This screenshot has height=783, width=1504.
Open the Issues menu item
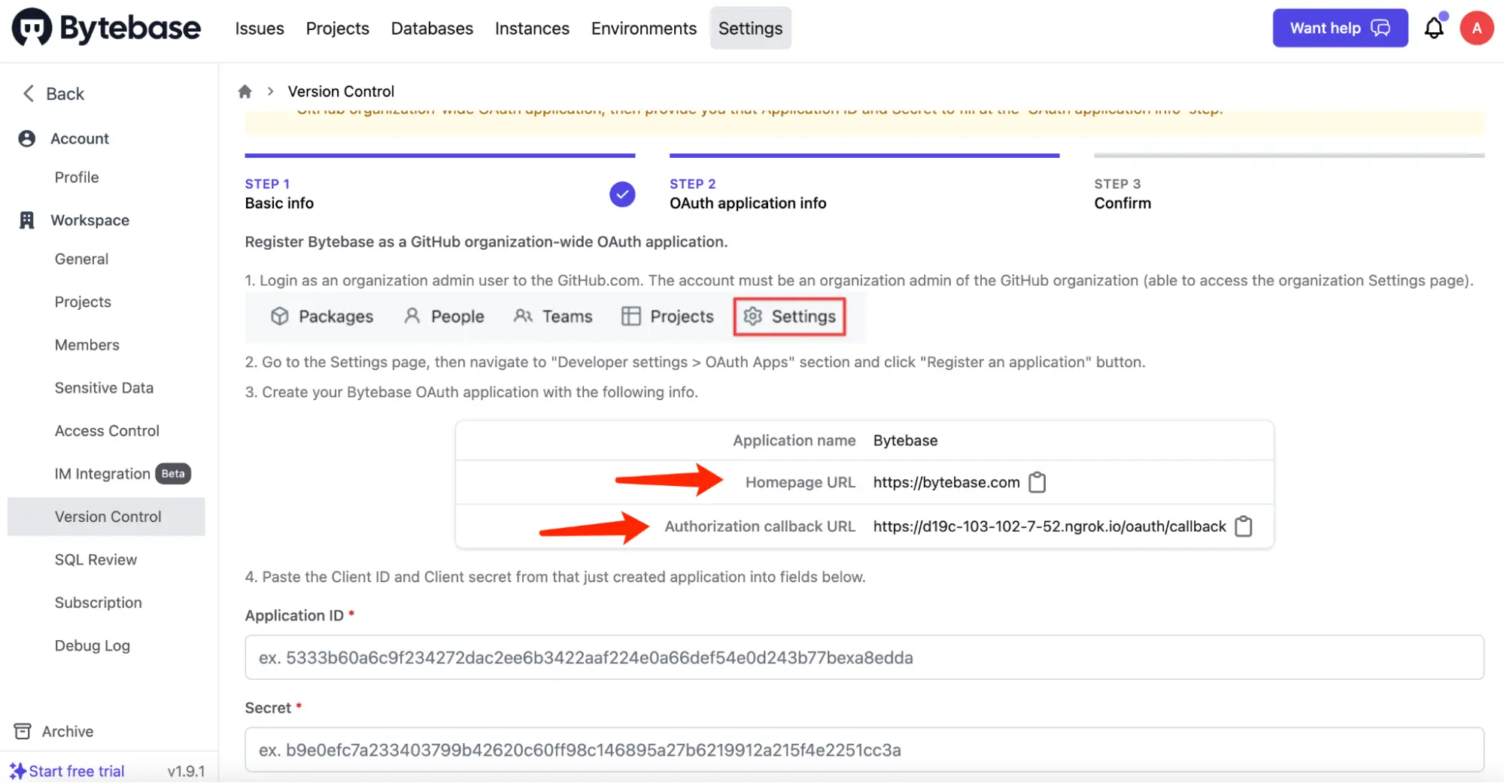click(259, 29)
